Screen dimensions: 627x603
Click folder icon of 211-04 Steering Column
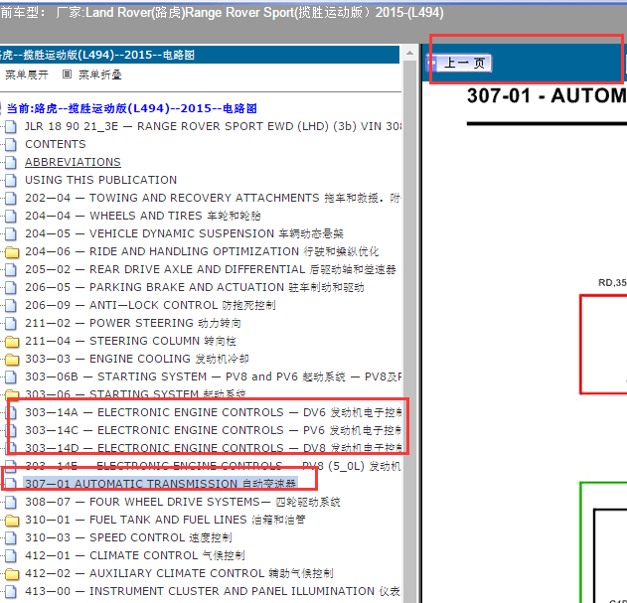[12, 343]
